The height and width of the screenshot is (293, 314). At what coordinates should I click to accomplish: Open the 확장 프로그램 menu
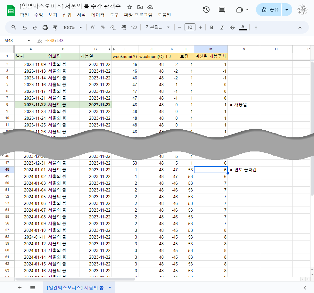tap(138, 15)
